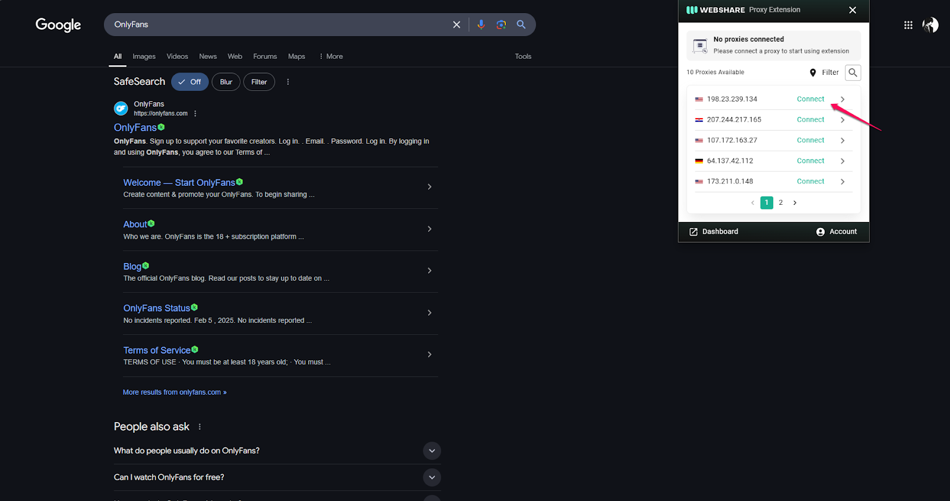
Task: Open the Terms of Service sitelink chevron
Action: coord(429,354)
